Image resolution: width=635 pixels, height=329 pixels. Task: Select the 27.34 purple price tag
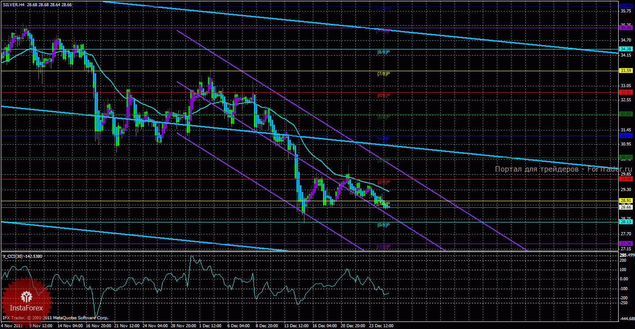click(x=626, y=243)
